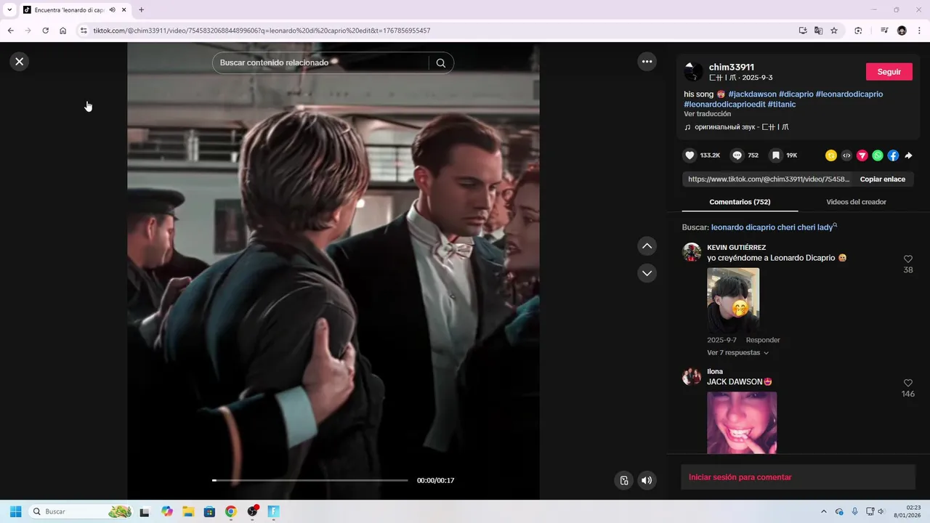
Task: Expand 'Ver 7 respuestas' on Kevin's comment
Action: click(x=737, y=353)
